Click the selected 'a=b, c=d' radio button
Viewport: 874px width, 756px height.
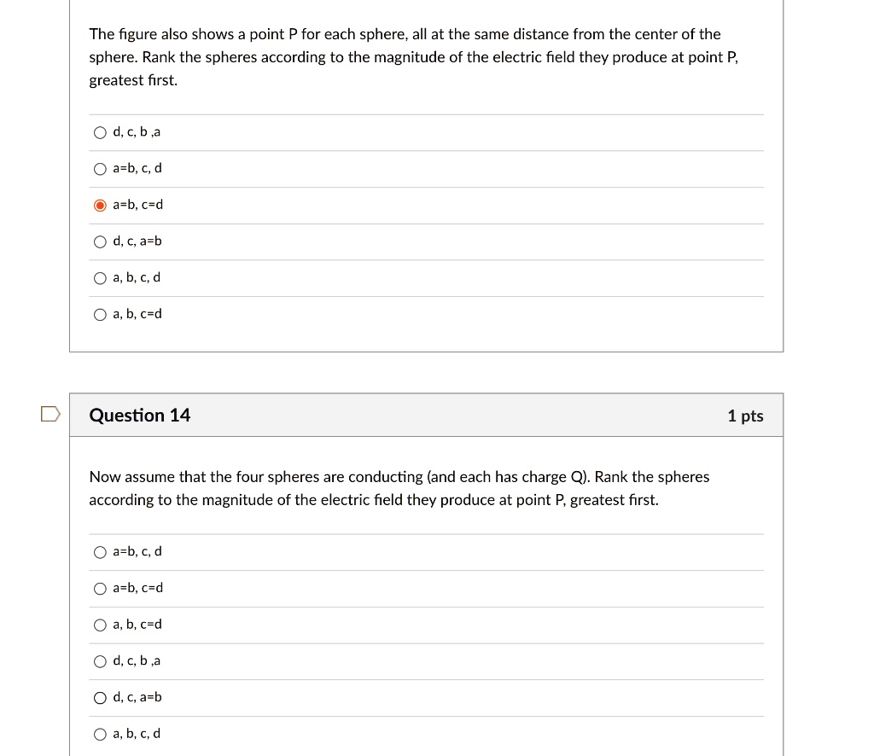[101, 205]
